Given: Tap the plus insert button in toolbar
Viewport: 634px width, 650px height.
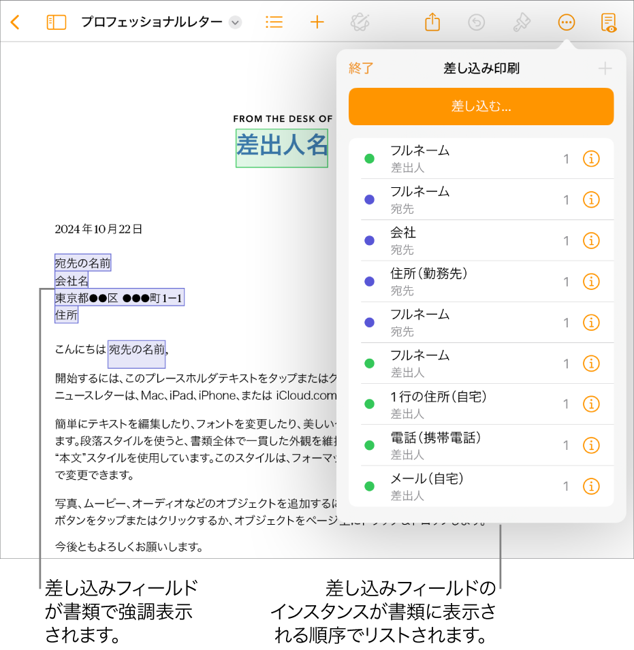Looking at the screenshot, I should click(x=317, y=22).
